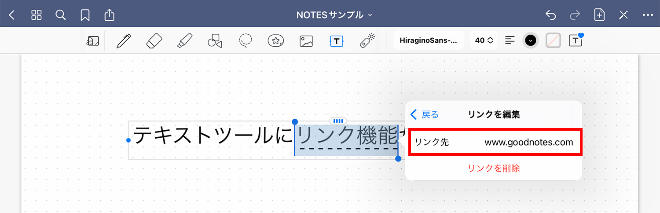Click the テキストツールに text

click(213, 136)
